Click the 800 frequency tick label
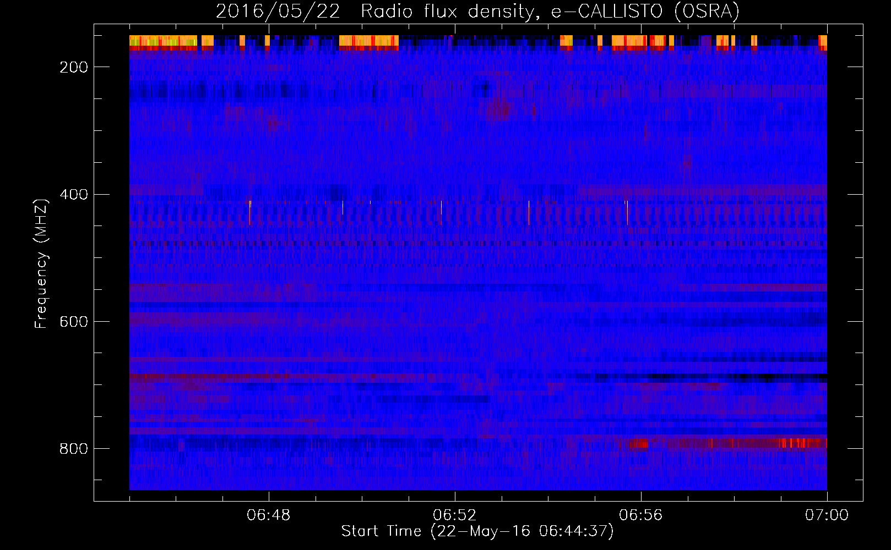This screenshot has width=891, height=550. click(74, 449)
